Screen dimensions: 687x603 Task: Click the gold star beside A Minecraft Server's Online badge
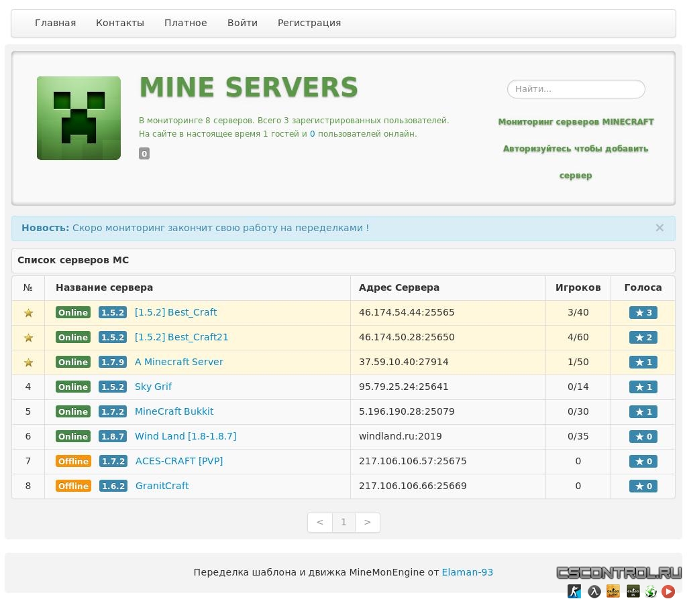(x=28, y=362)
